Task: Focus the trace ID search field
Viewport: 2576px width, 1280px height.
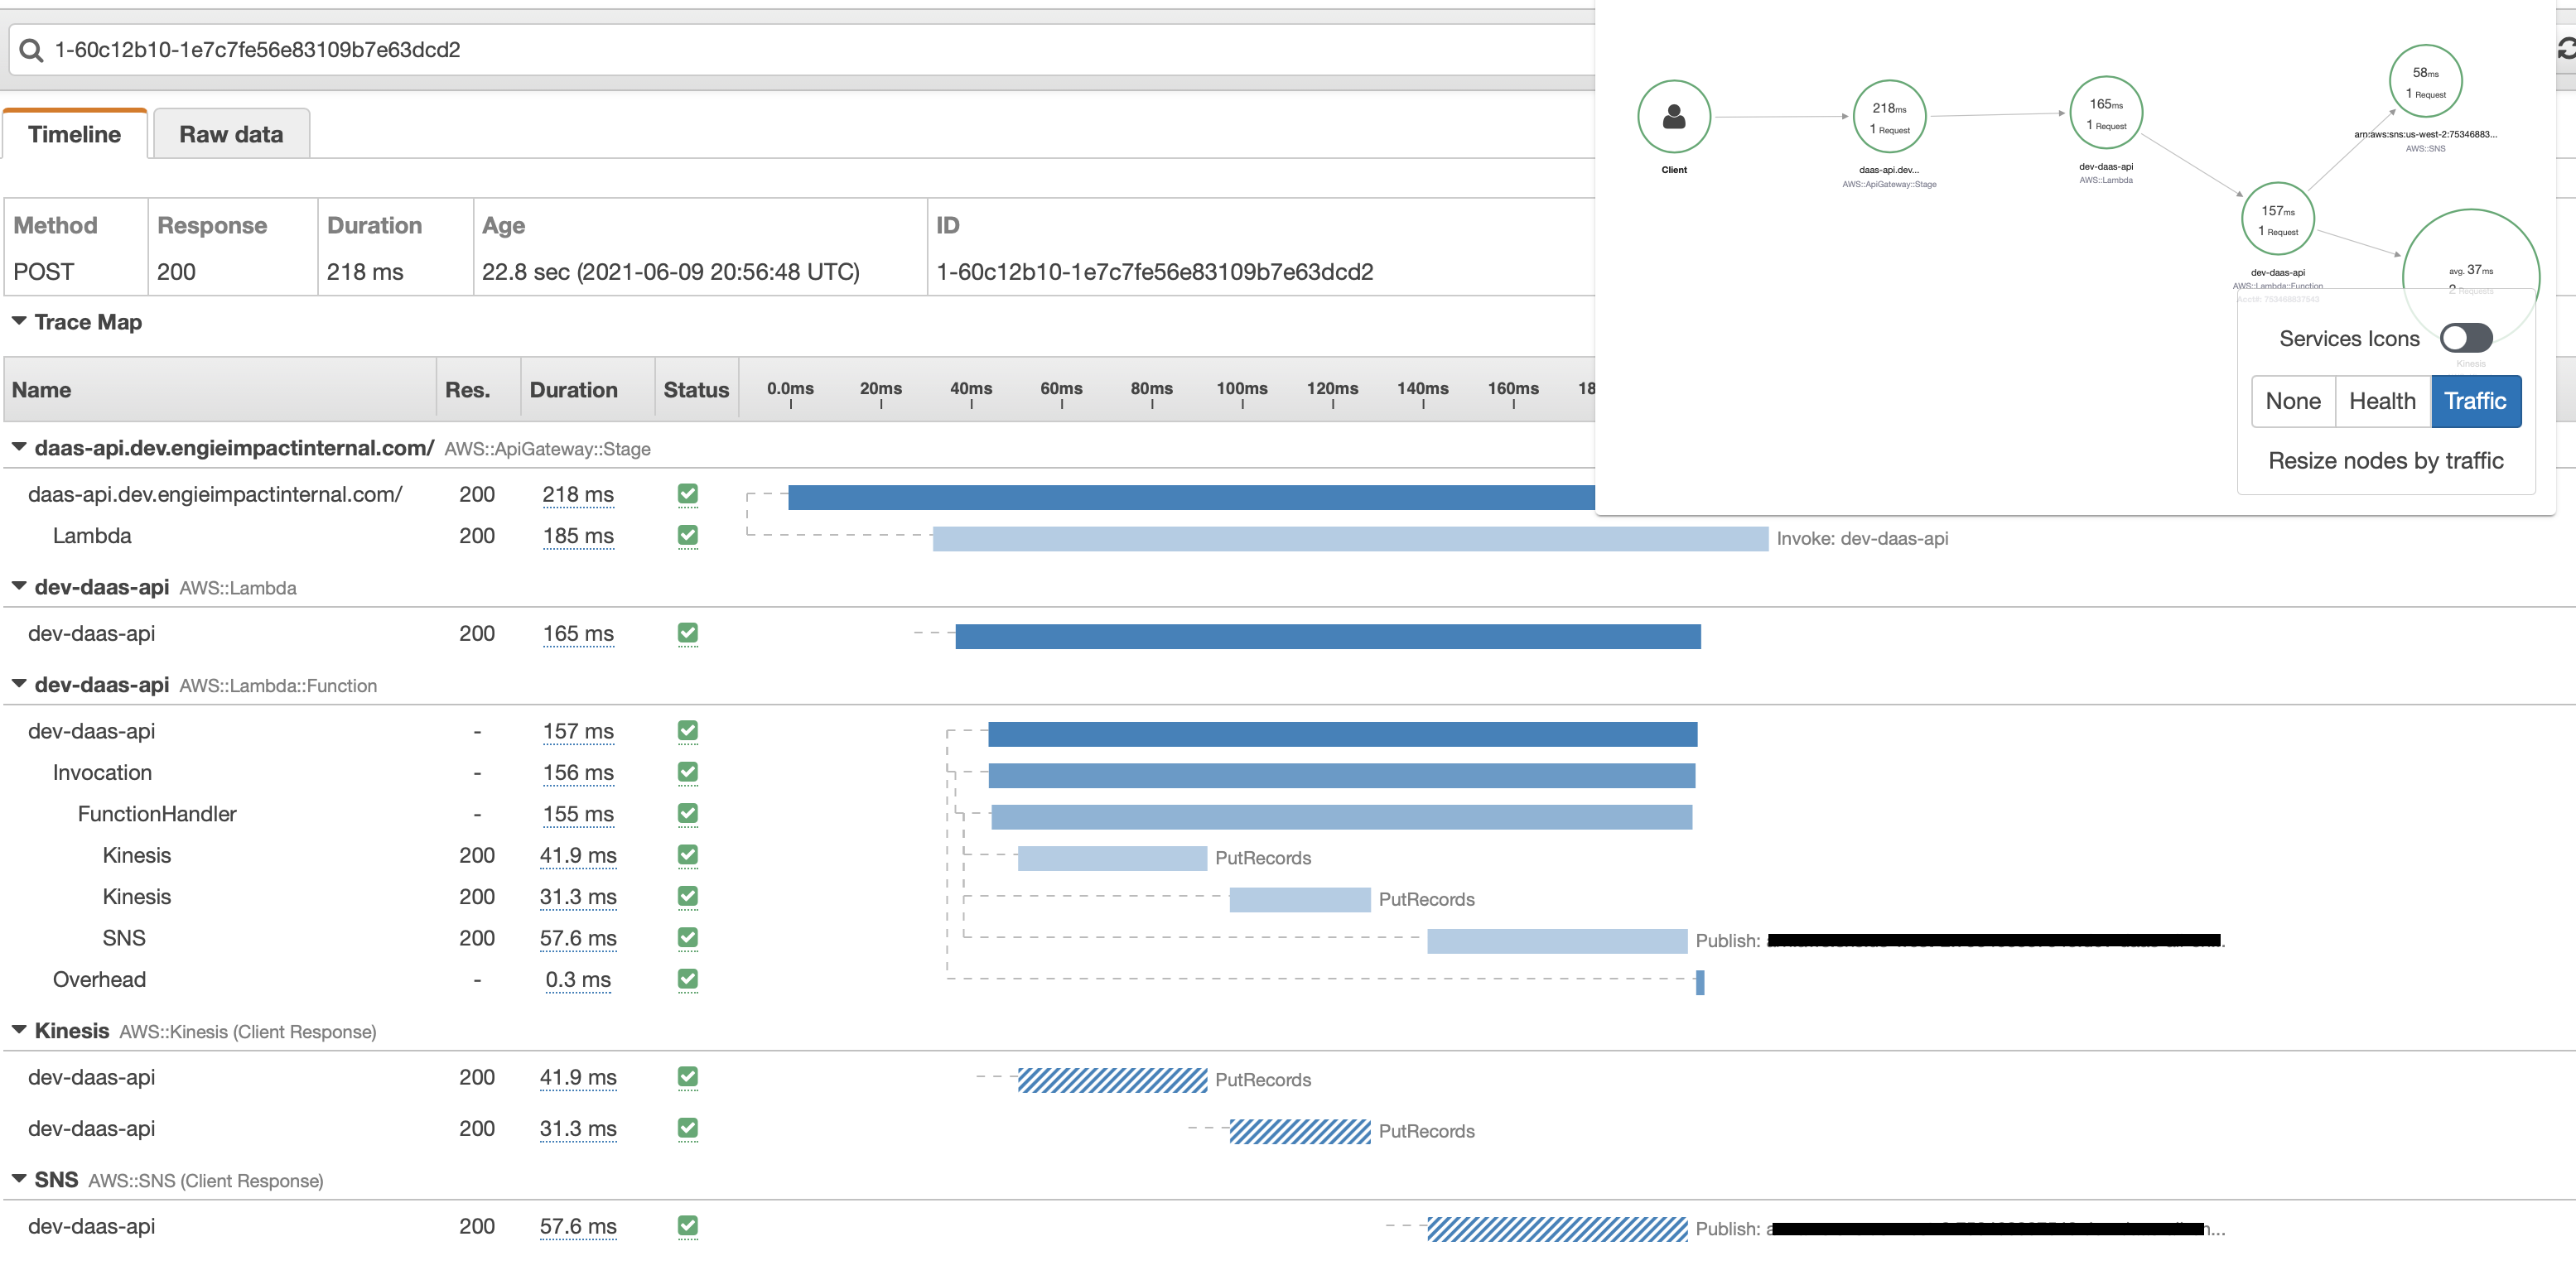Action: tap(800, 50)
